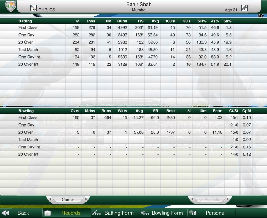Select the vs Australia opponent label
267x218 pixels.
pyautogui.click(x=210, y=200)
